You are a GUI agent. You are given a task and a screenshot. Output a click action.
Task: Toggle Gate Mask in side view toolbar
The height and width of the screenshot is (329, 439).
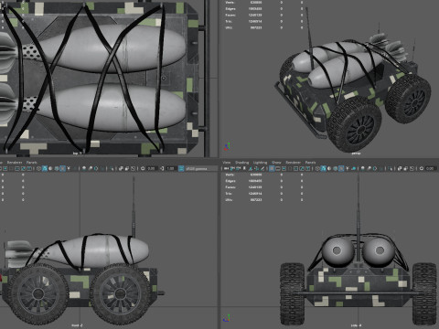(x=290, y=168)
